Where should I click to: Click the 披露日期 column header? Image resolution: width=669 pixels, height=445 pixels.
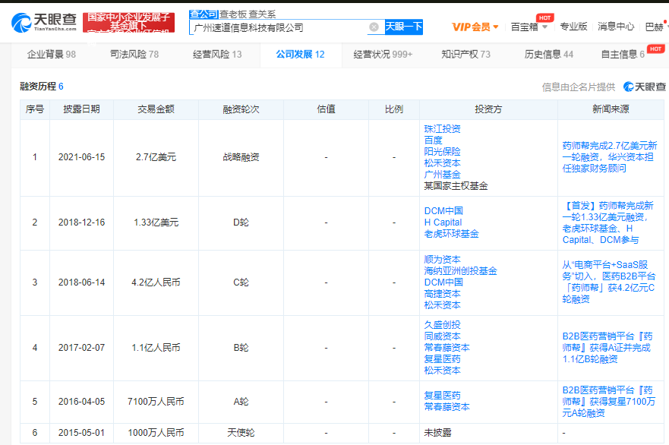click(81, 109)
